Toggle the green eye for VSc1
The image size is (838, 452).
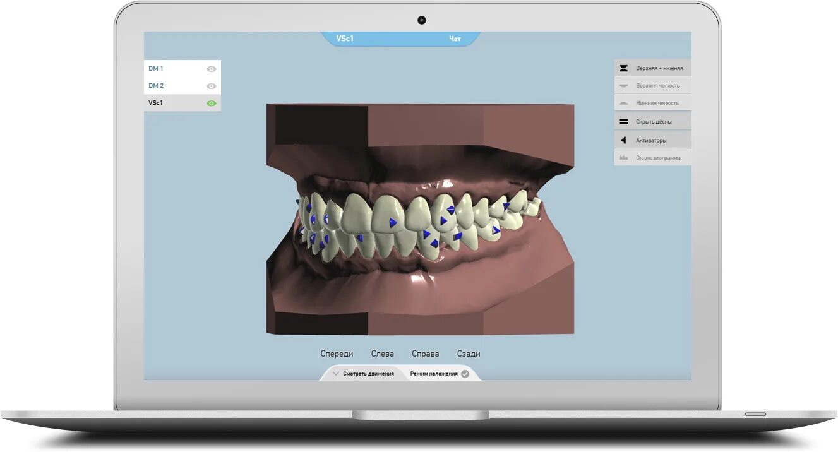coord(212,103)
